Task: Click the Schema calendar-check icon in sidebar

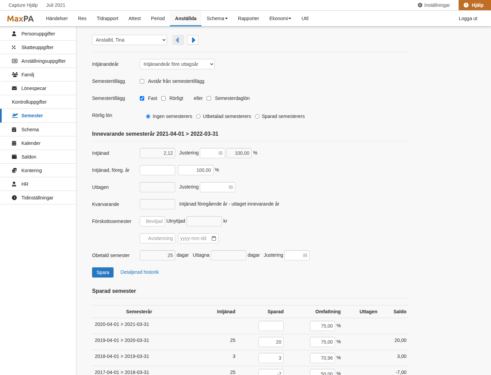Action: point(14,130)
